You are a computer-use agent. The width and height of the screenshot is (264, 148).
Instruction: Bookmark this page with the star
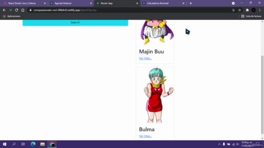[240, 10]
